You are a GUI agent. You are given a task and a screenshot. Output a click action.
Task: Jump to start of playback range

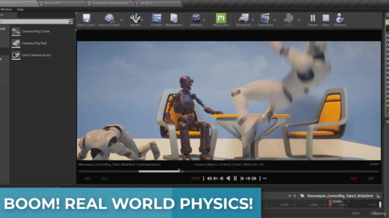click(209, 179)
